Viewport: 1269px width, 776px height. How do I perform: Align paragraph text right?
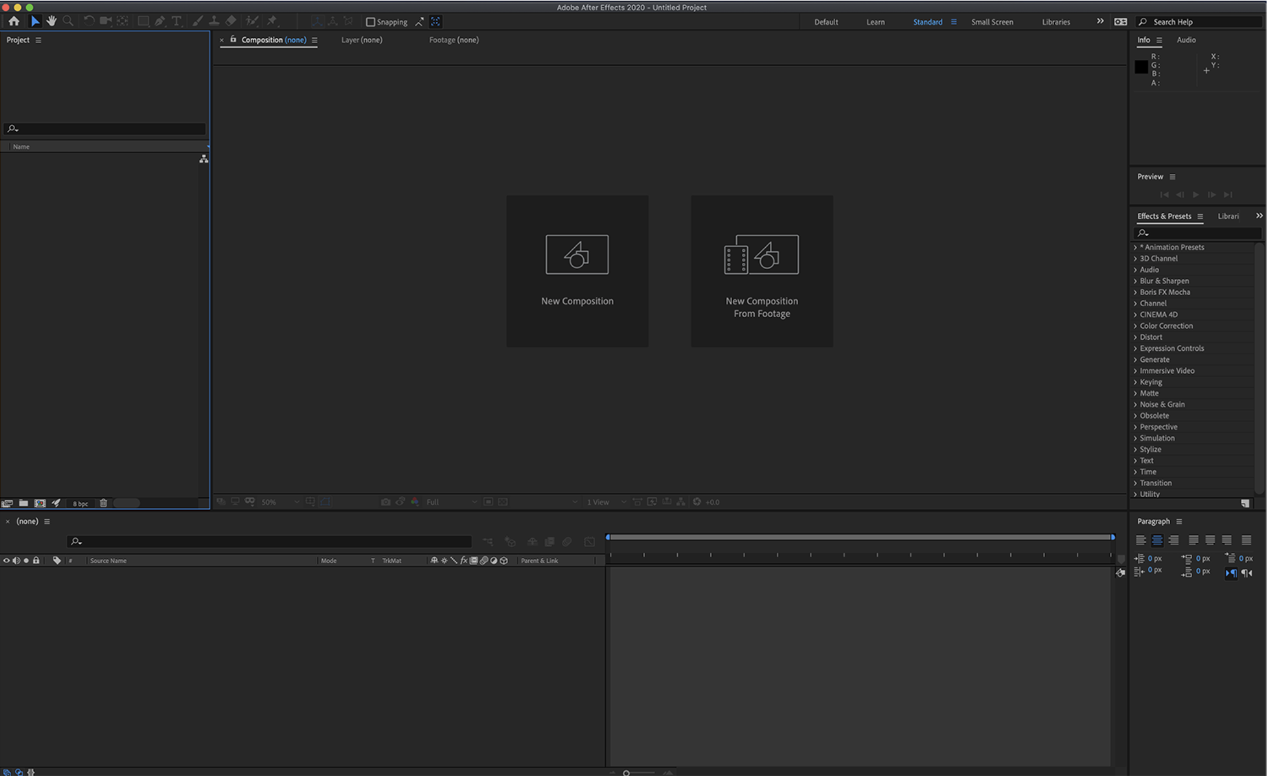1173,541
